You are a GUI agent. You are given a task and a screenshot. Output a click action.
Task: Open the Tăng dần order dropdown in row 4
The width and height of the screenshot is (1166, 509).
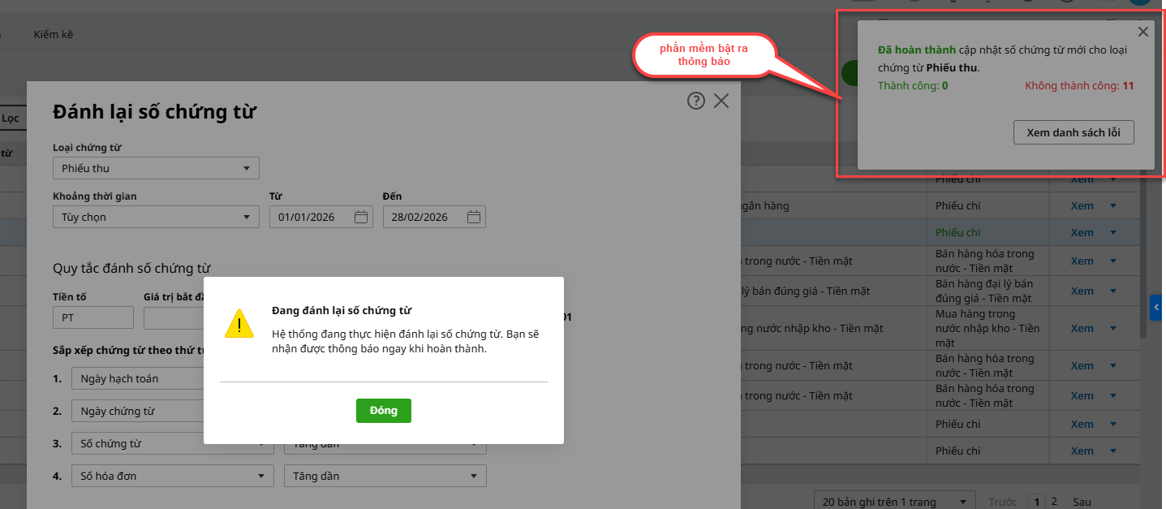(385, 476)
